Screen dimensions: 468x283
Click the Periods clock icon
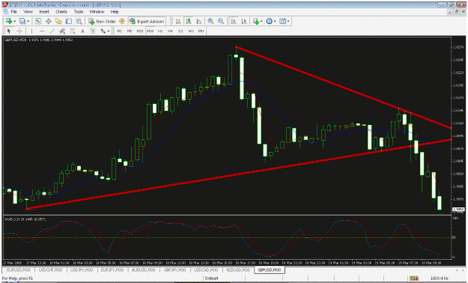coord(270,21)
